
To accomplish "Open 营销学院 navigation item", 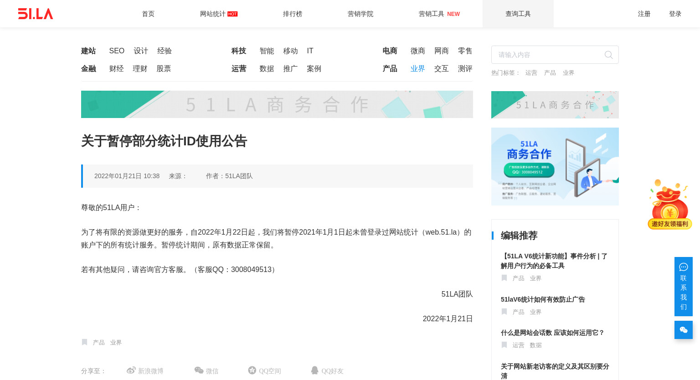I will (x=360, y=14).
